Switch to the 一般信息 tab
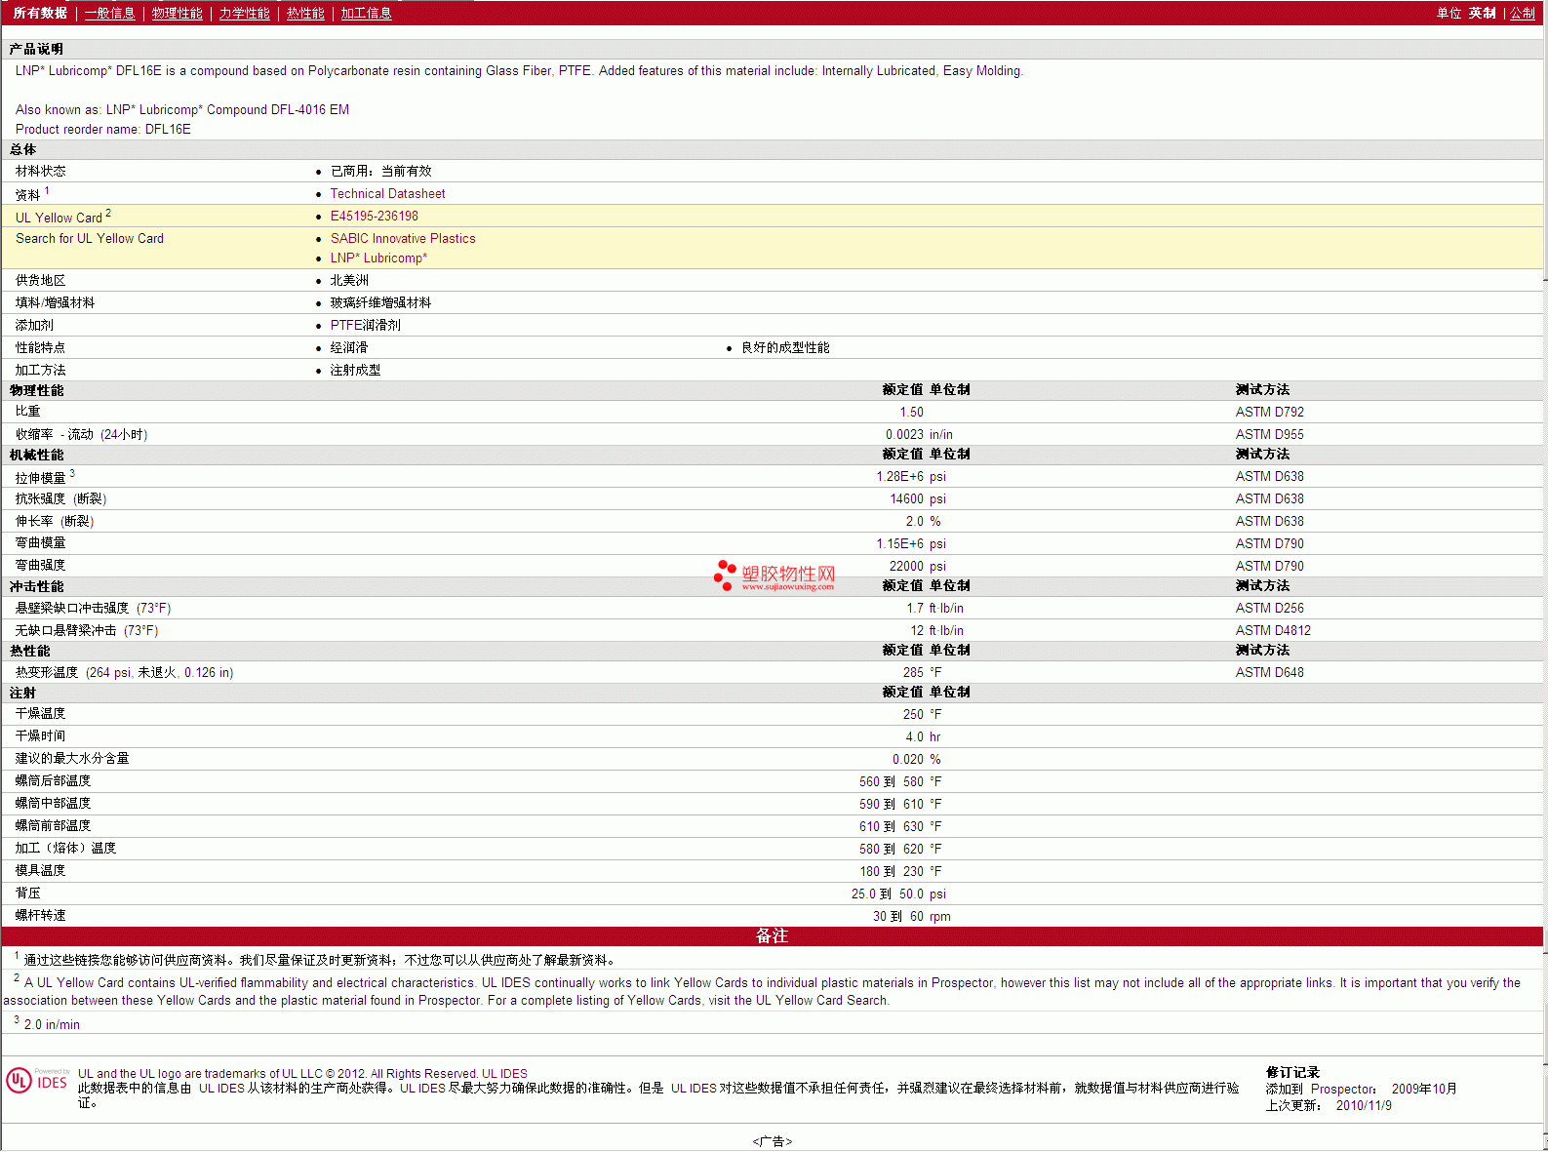 (109, 13)
